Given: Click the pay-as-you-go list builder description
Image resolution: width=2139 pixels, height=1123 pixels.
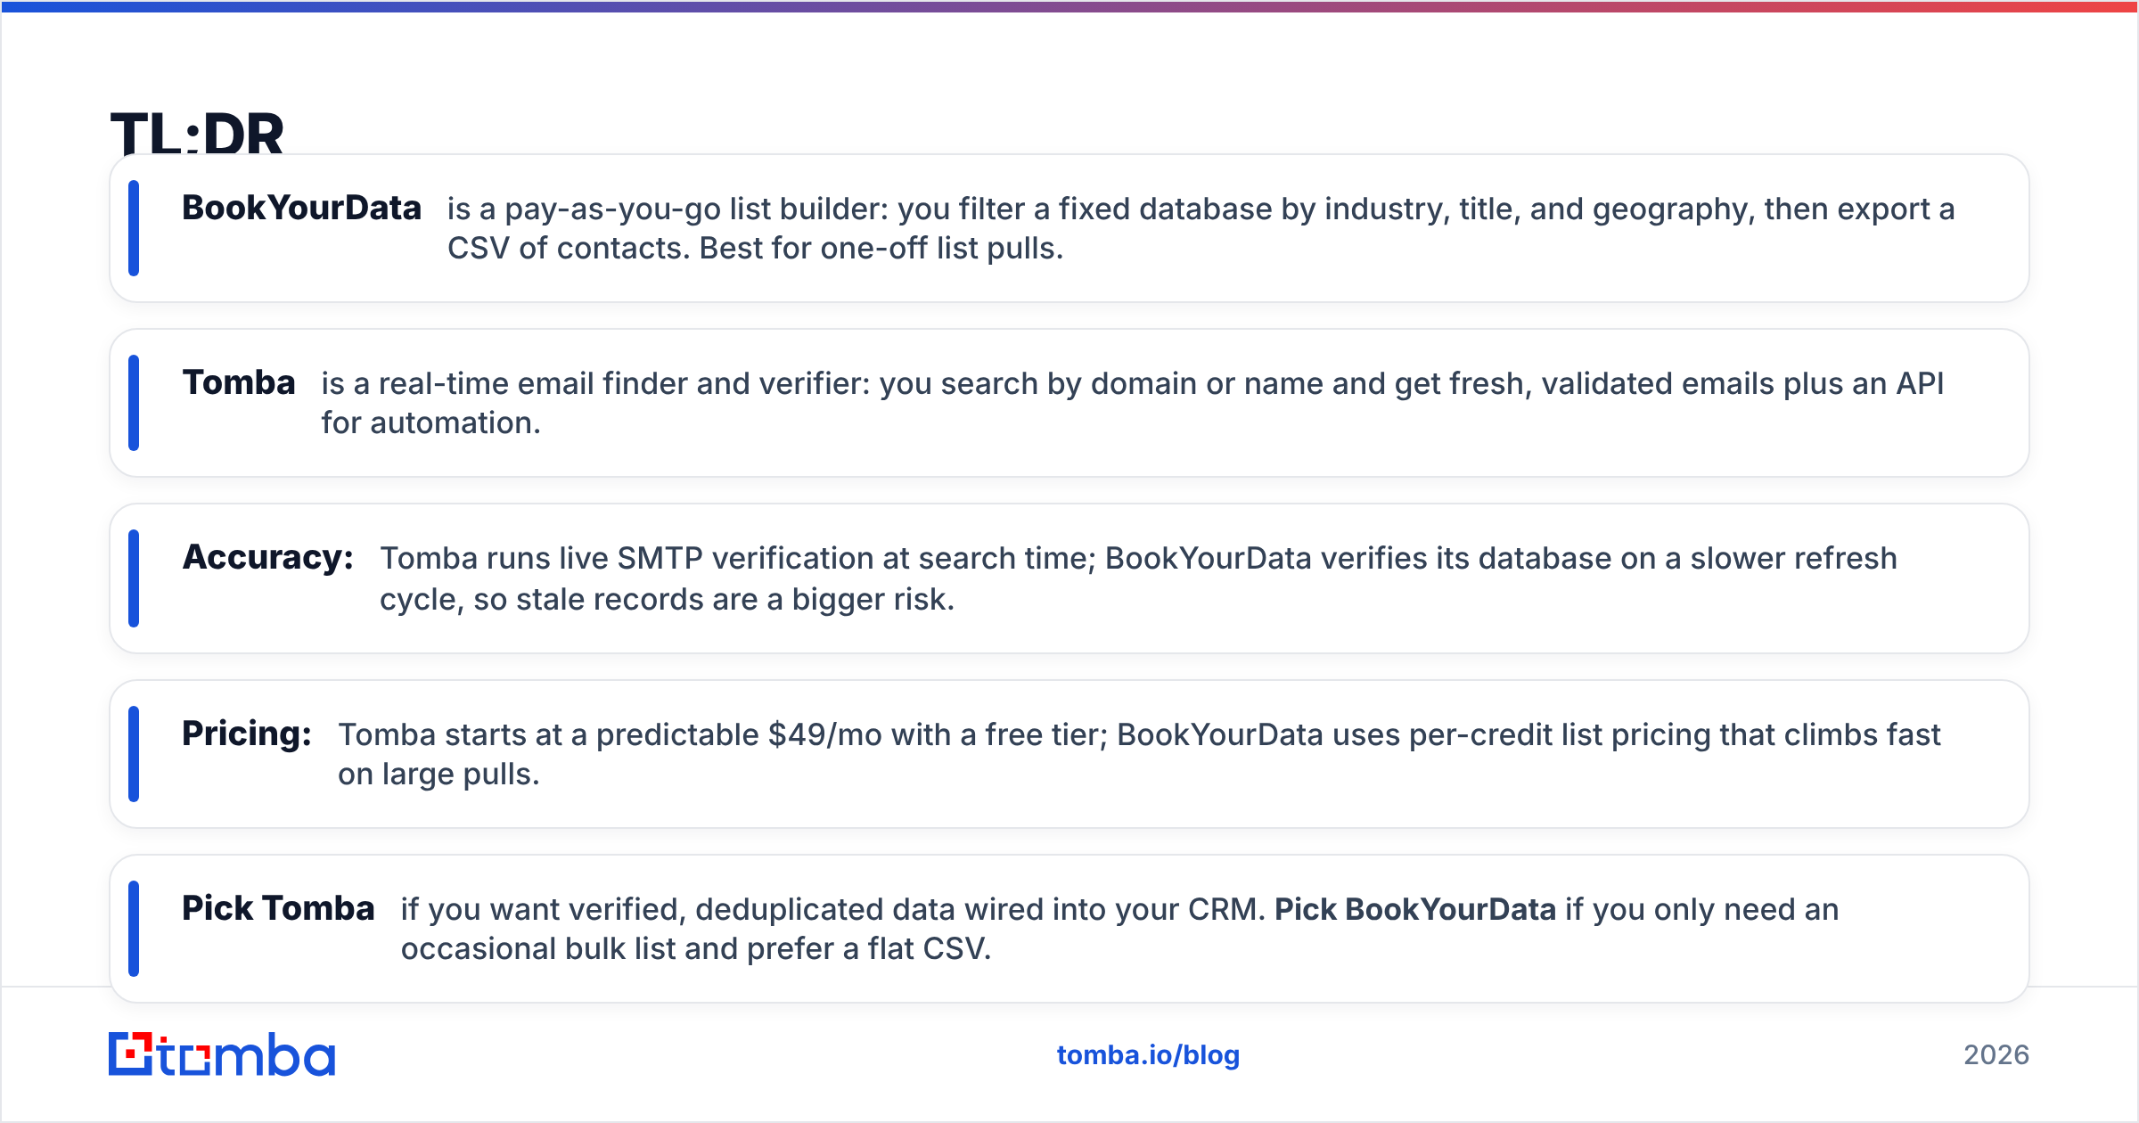Looking at the screenshot, I should 1201,228.
